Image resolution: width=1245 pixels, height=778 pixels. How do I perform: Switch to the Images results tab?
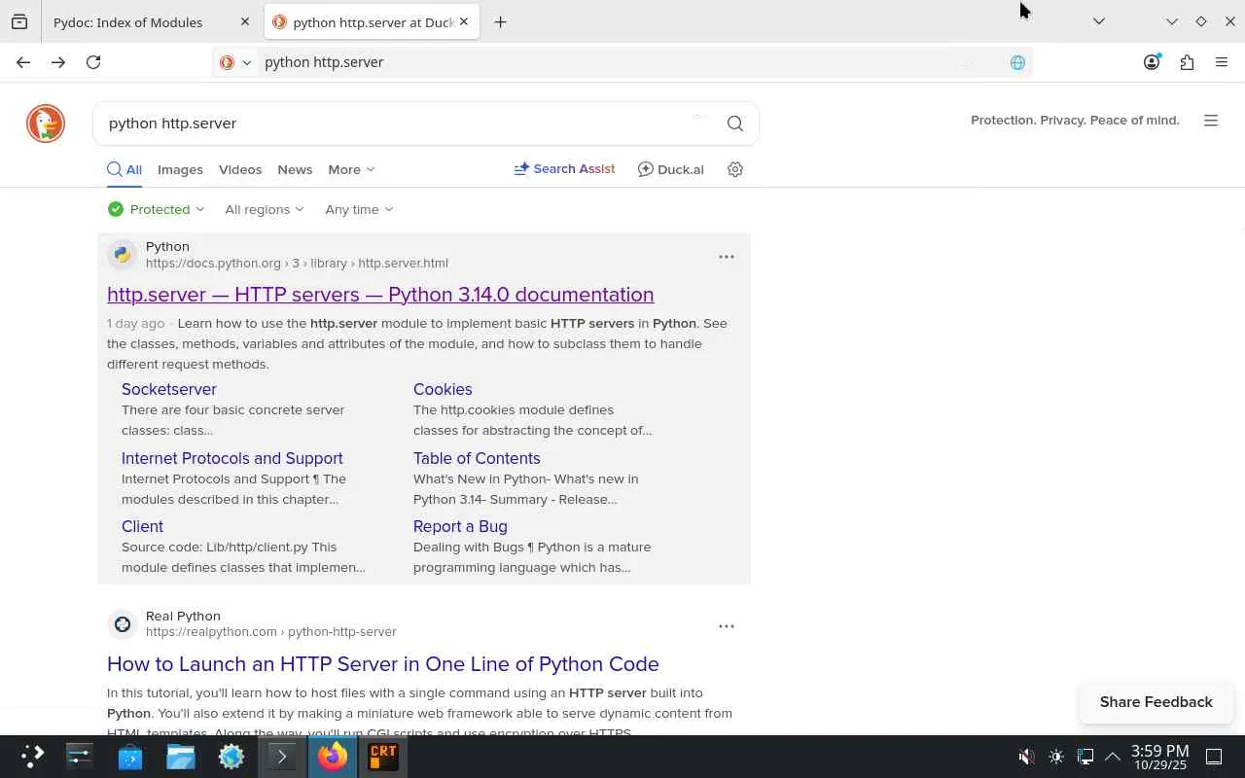[180, 169]
